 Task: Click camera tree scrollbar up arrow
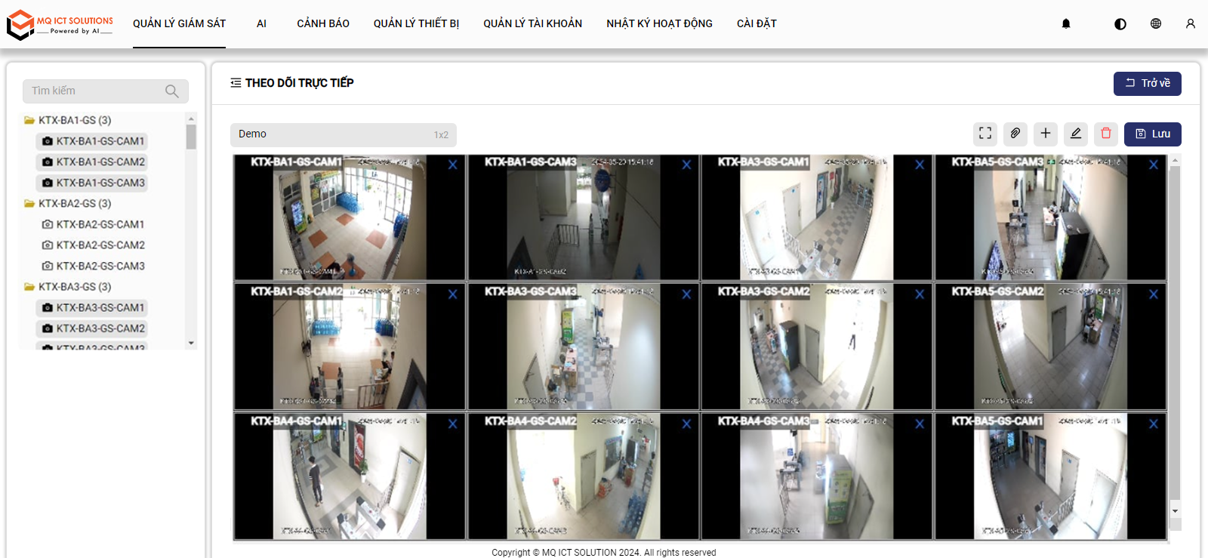tap(191, 119)
